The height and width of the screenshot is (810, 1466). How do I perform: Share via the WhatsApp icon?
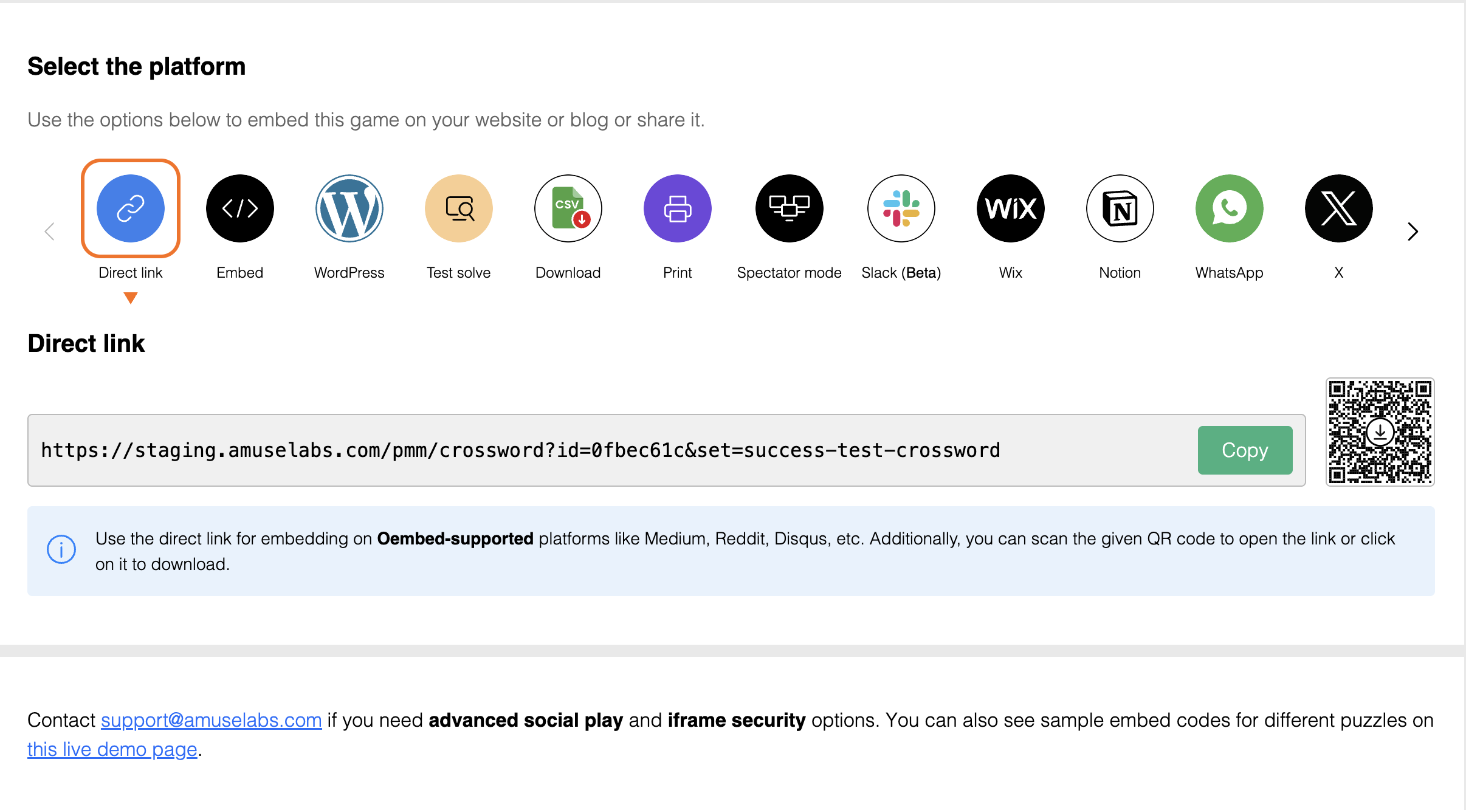tap(1230, 208)
